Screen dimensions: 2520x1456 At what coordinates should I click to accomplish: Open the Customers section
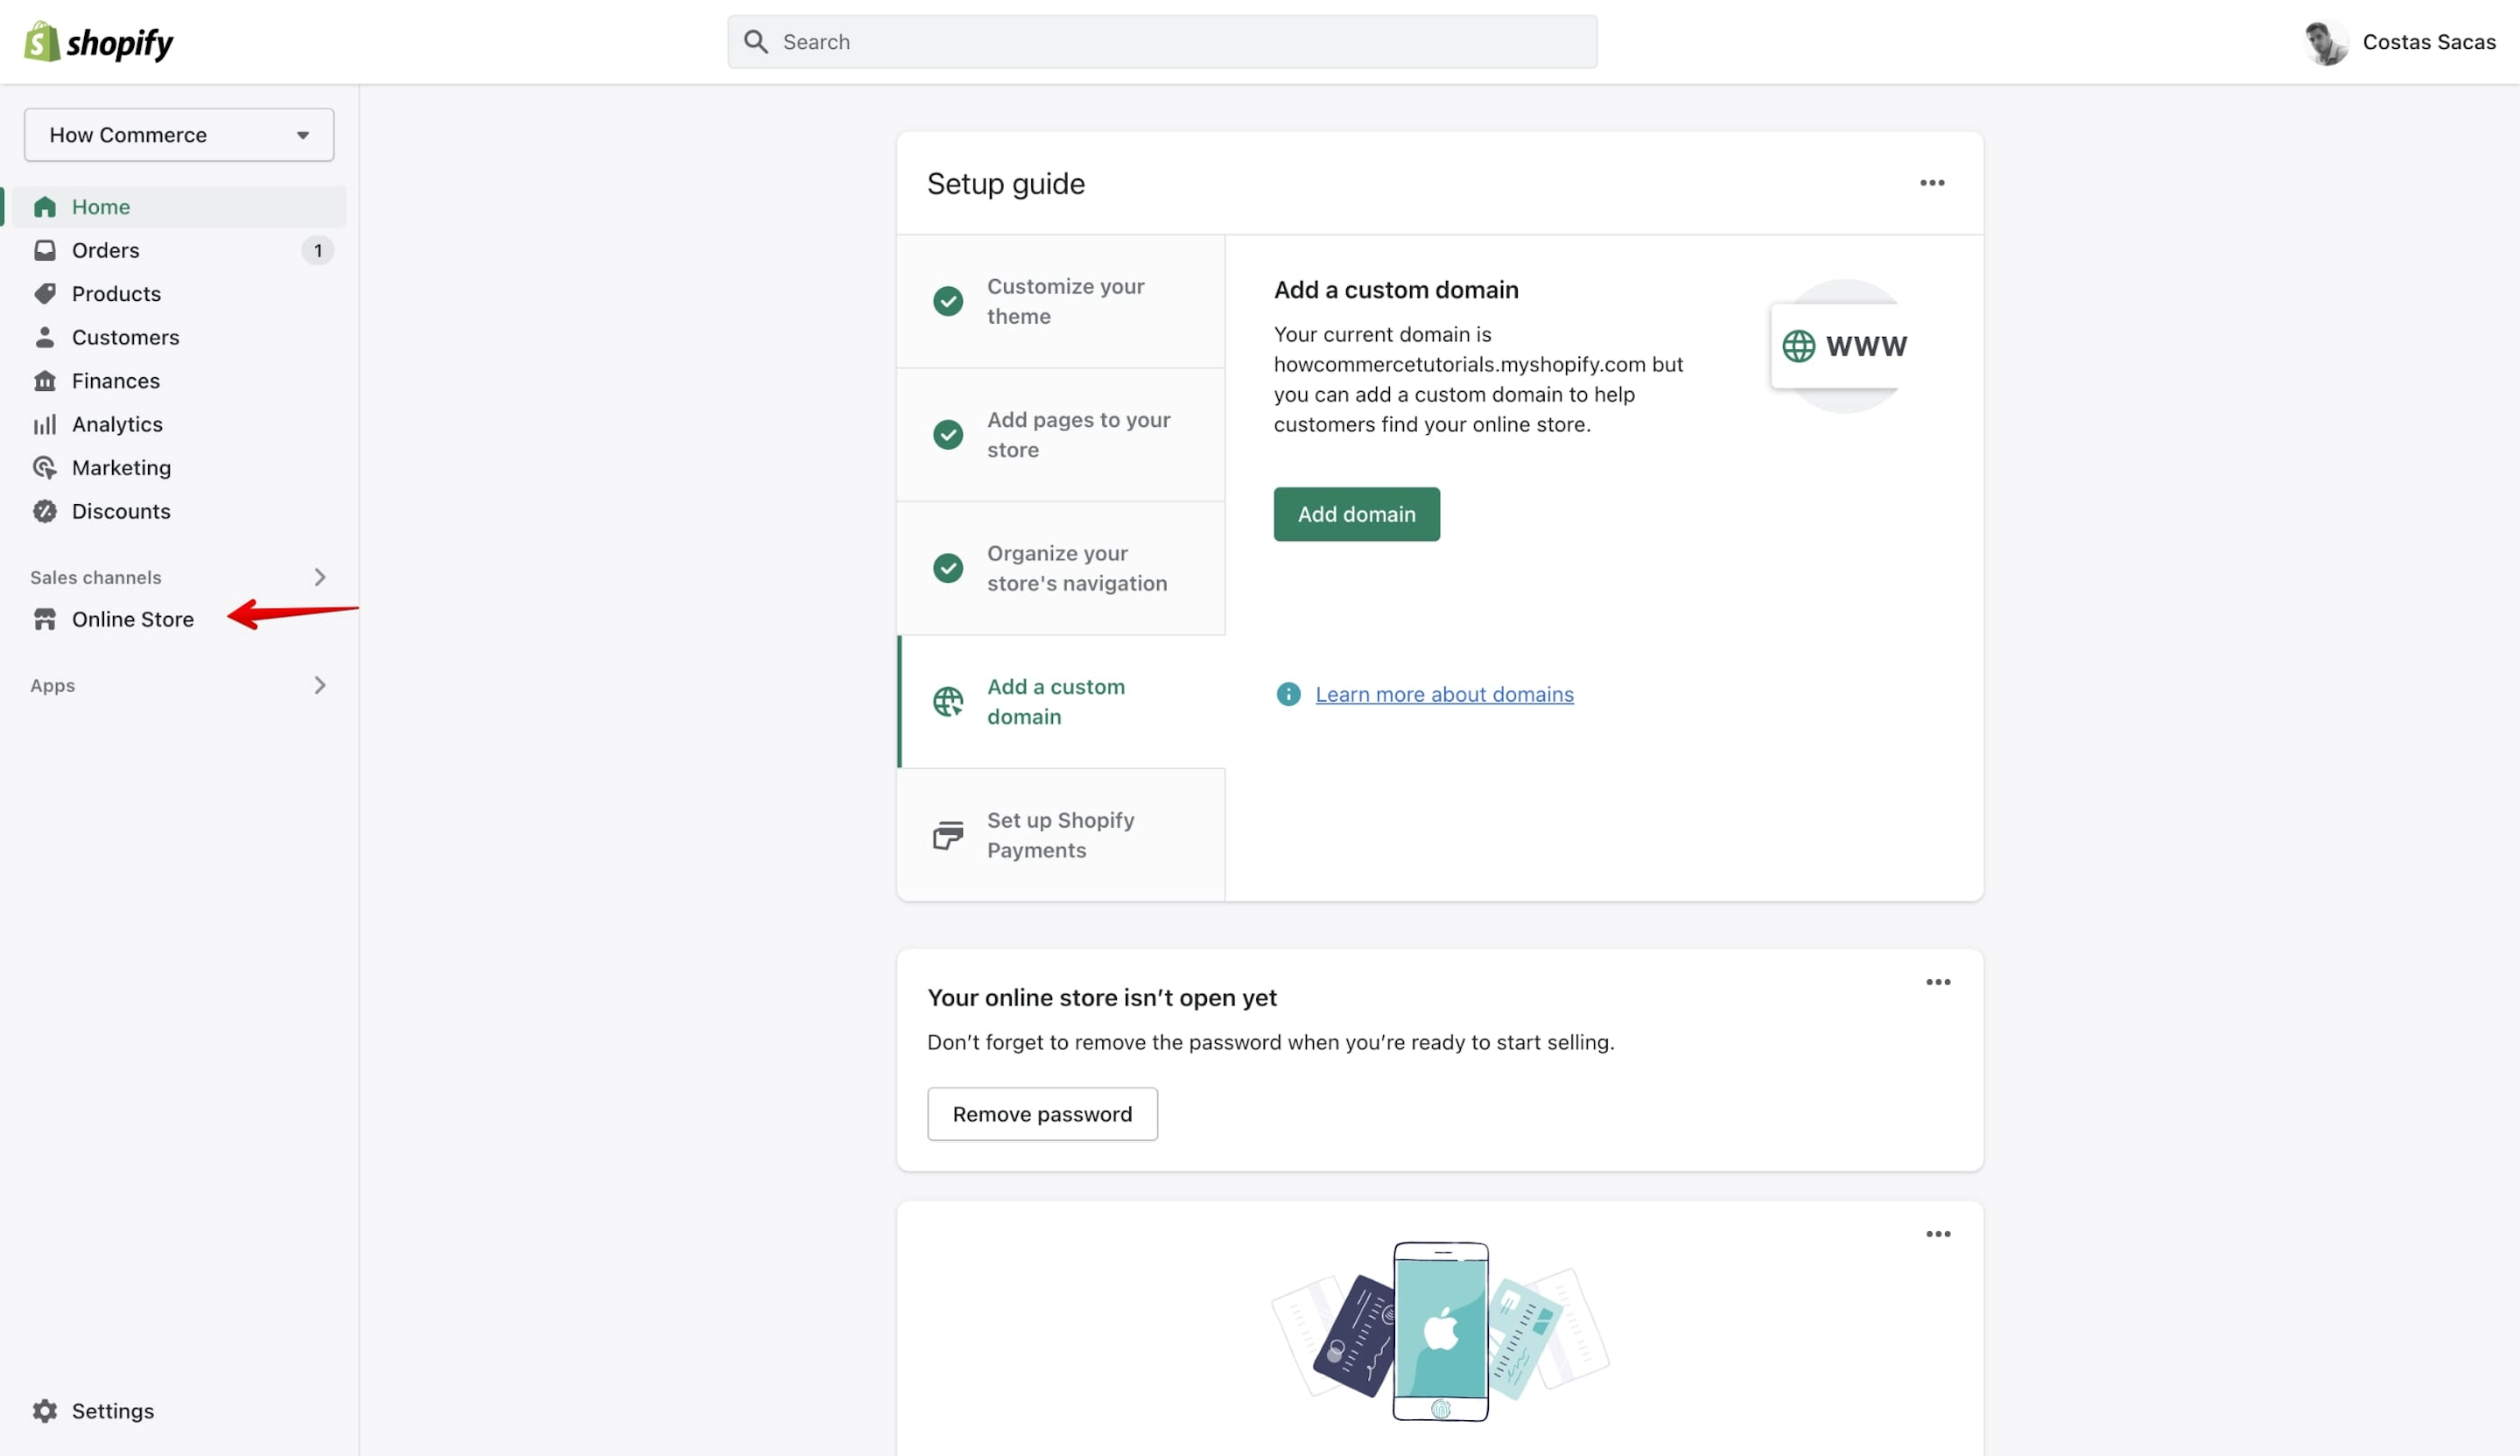point(126,337)
